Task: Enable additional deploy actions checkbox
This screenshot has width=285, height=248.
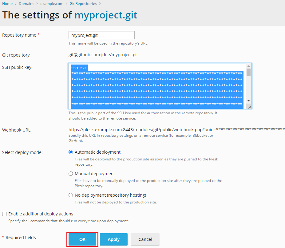Action: [4, 214]
